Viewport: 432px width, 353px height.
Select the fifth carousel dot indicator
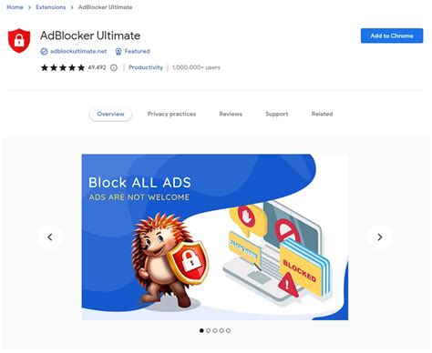tap(228, 330)
